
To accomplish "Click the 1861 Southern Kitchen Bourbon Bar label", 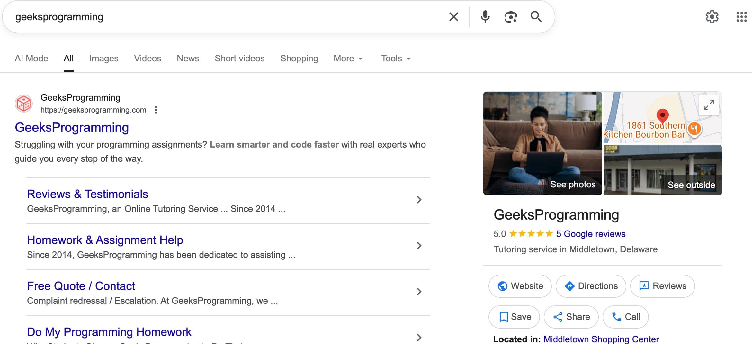I will click(x=644, y=130).
